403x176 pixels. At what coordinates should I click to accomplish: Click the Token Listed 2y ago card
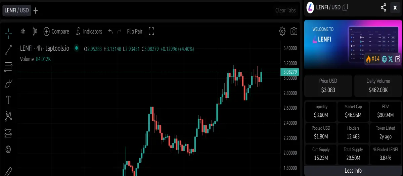pyautogui.click(x=386, y=132)
